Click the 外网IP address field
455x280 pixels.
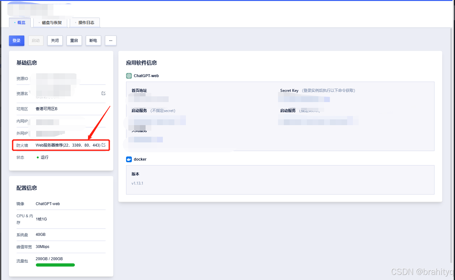click(x=48, y=133)
